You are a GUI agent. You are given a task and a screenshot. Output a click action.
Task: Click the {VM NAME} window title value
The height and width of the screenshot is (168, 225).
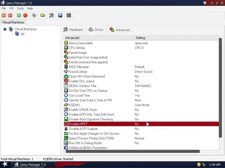coord(143,86)
